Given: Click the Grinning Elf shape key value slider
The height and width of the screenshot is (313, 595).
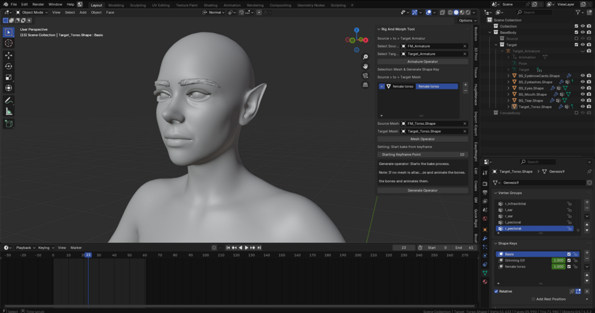Looking at the screenshot, I should click(x=558, y=260).
